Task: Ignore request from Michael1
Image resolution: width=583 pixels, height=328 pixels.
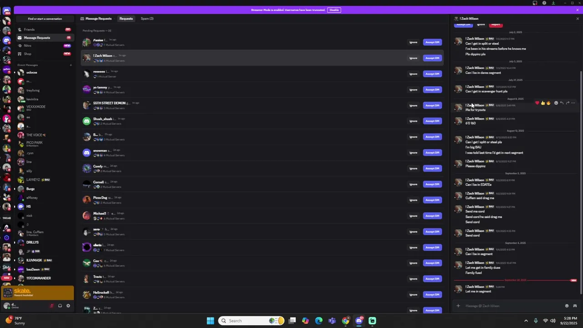Action: click(413, 215)
